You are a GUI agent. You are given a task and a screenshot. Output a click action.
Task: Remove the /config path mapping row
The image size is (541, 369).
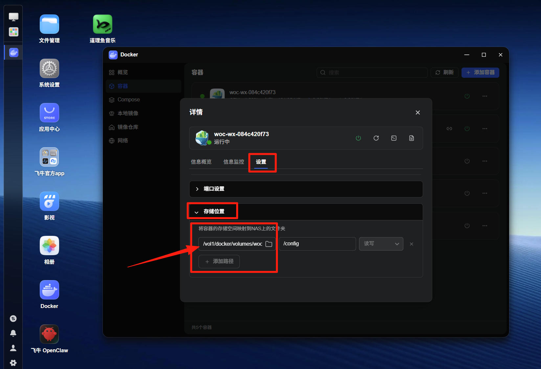click(412, 244)
